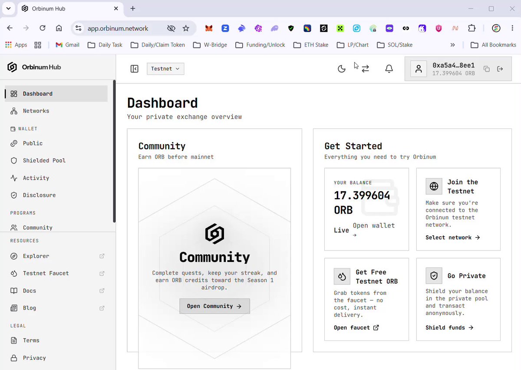Copy wallet address 0xa5a4…8ee1
This screenshot has width=521, height=370.
(487, 69)
